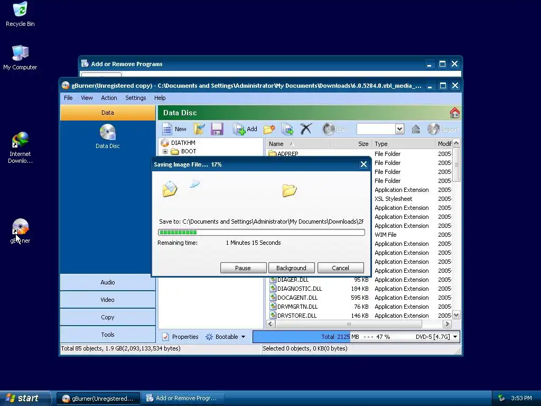Click the DIAGER.DLL file icon

[x=273, y=279]
